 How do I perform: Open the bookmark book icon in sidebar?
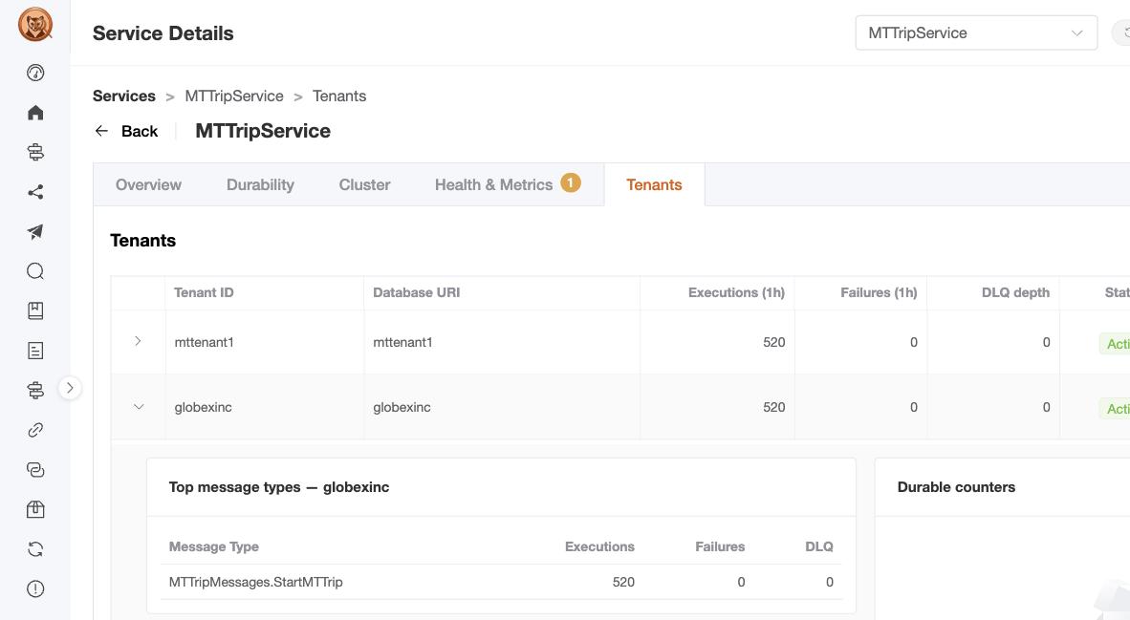click(x=35, y=310)
